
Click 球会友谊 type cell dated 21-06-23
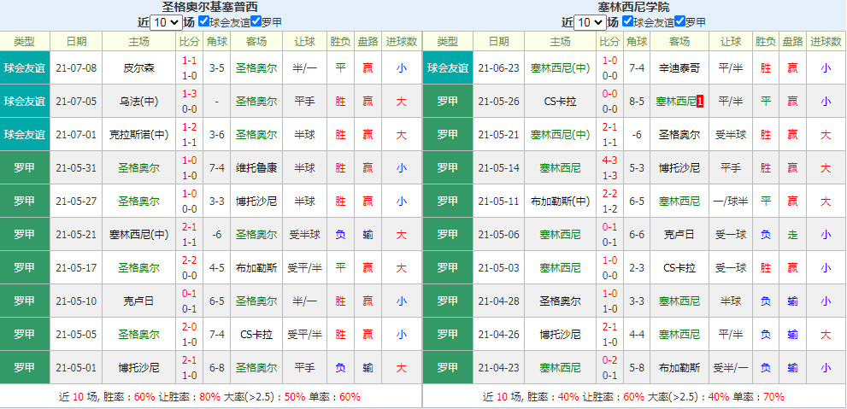click(x=448, y=67)
